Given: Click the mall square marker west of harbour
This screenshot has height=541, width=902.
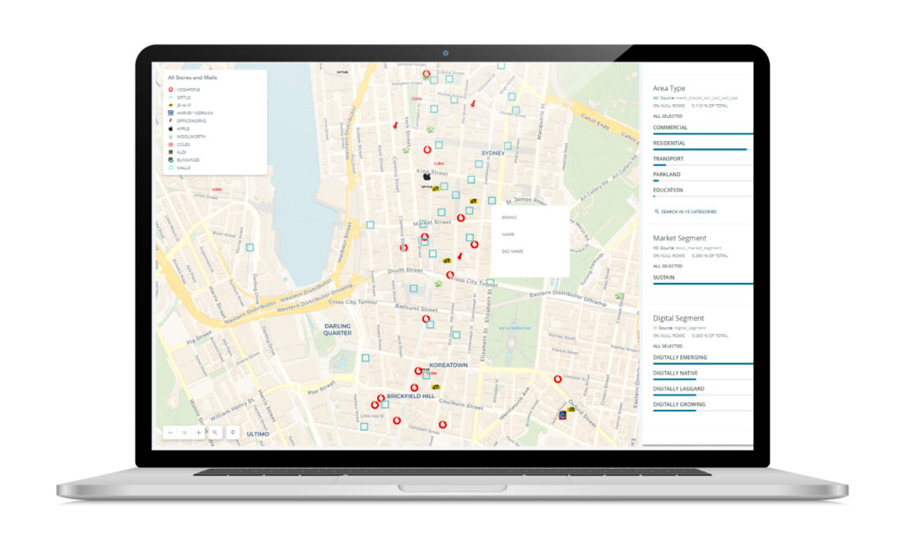Looking at the screenshot, I should pos(249,248).
